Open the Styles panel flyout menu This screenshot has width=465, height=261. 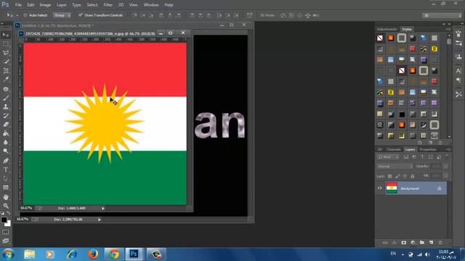click(448, 29)
